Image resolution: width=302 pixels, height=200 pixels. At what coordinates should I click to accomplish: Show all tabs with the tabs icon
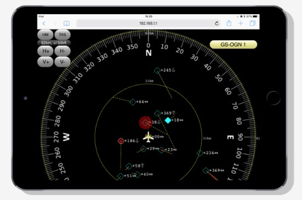tap(252, 23)
